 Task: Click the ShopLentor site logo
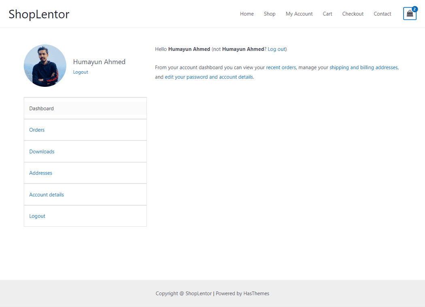39,14
